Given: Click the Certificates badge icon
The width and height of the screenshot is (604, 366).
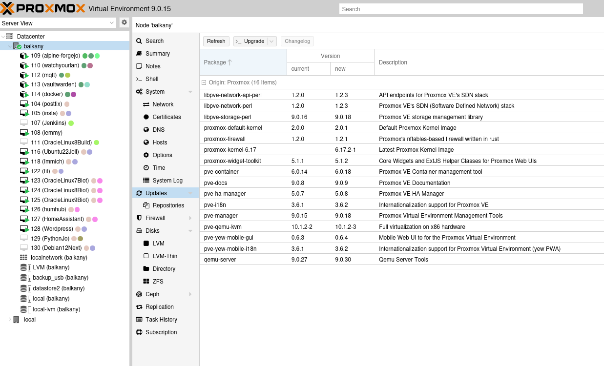Looking at the screenshot, I should coord(146,117).
